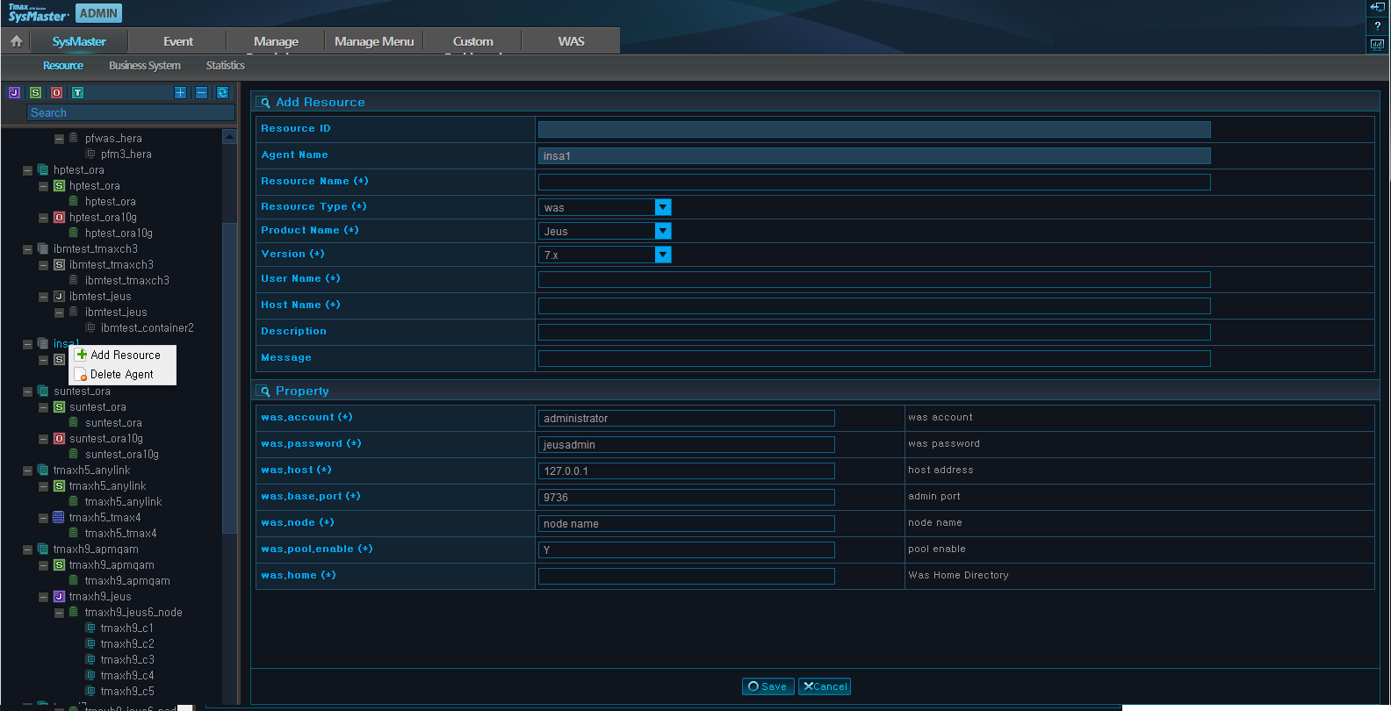Click the green S icon of suntest_ora
The width and height of the screenshot is (1391, 711).
point(59,406)
